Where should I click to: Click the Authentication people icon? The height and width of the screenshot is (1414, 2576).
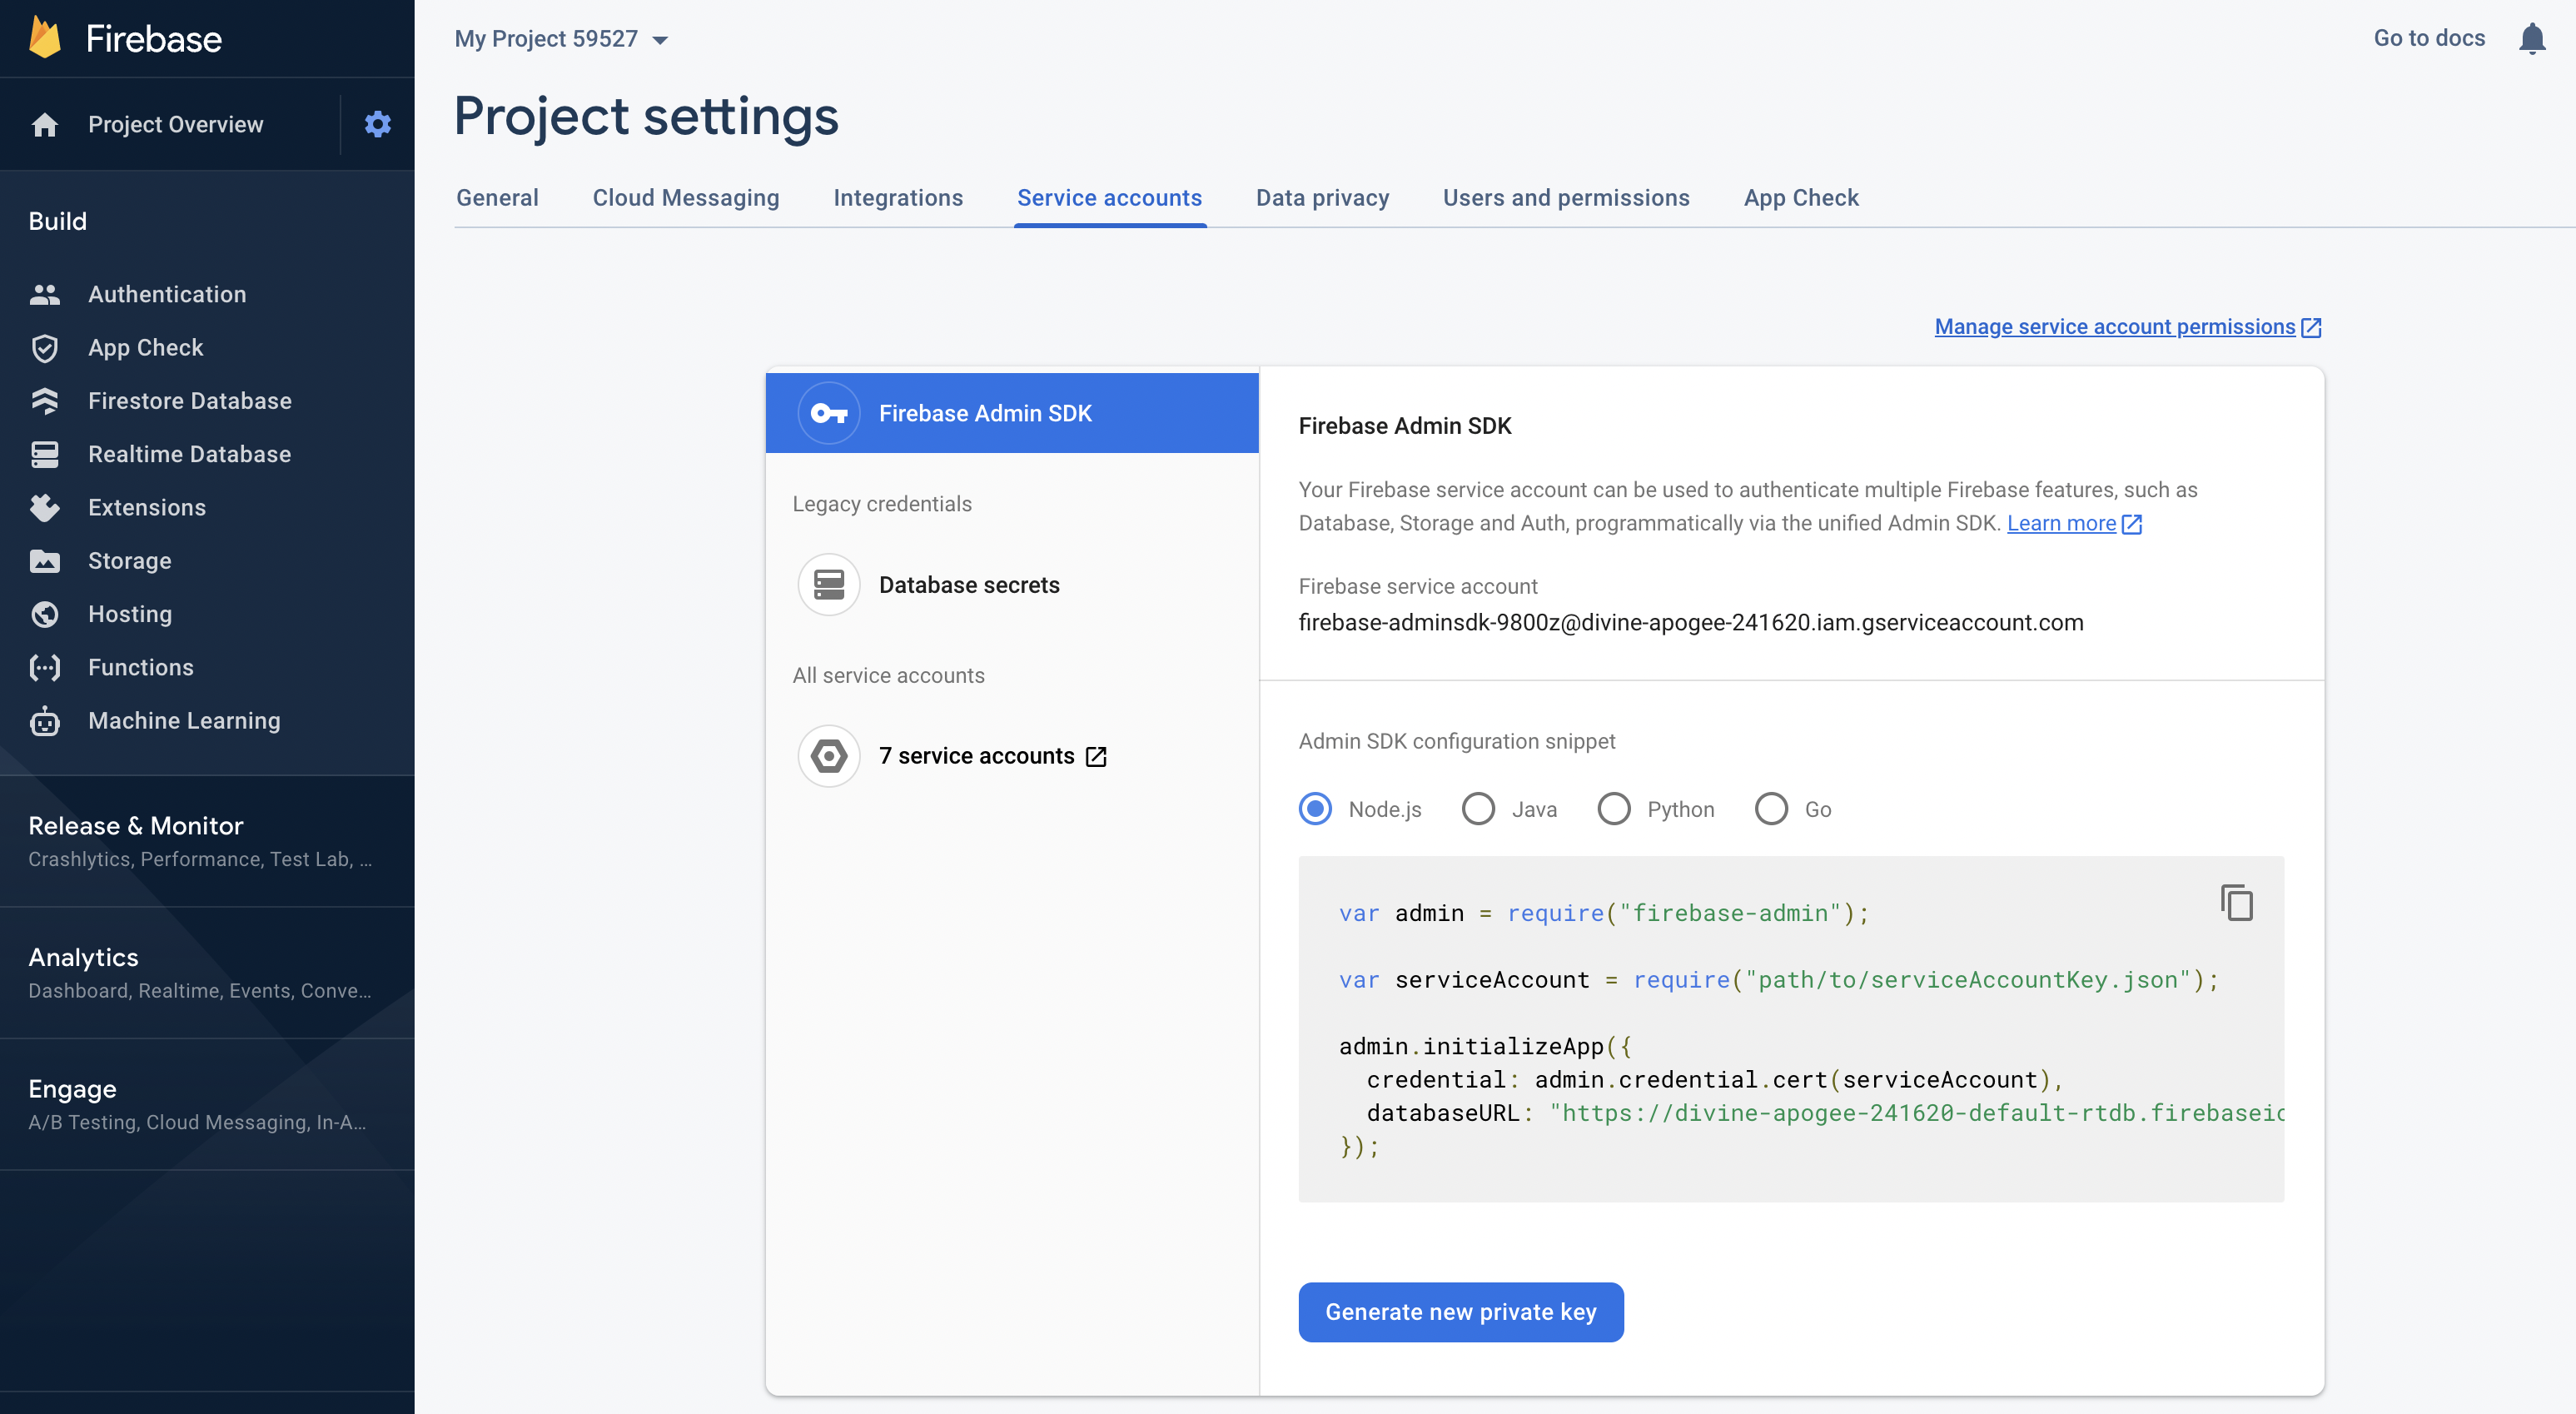[44, 294]
